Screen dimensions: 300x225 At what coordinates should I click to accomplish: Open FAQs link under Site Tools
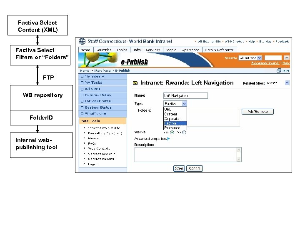pos(92,143)
